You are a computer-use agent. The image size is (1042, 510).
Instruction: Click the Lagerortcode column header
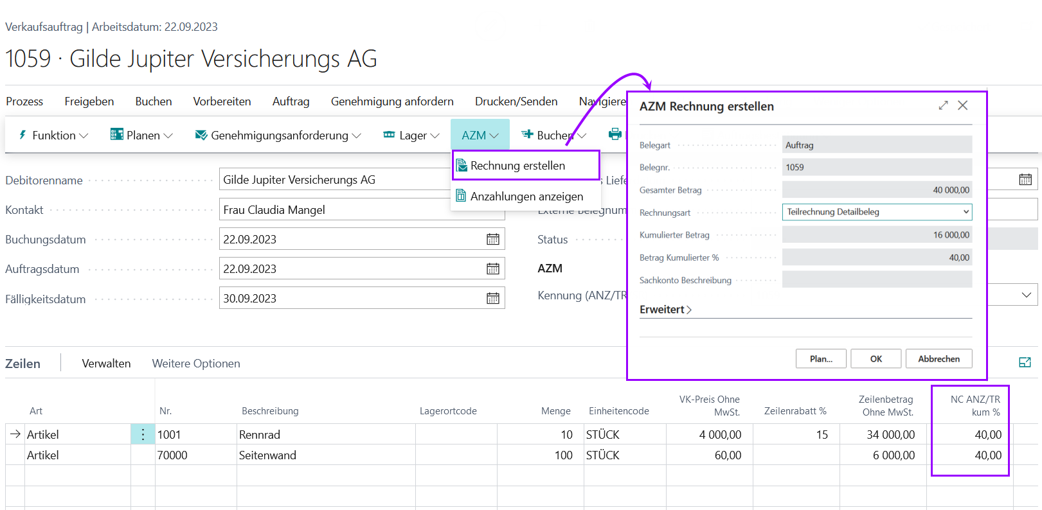tap(448, 411)
